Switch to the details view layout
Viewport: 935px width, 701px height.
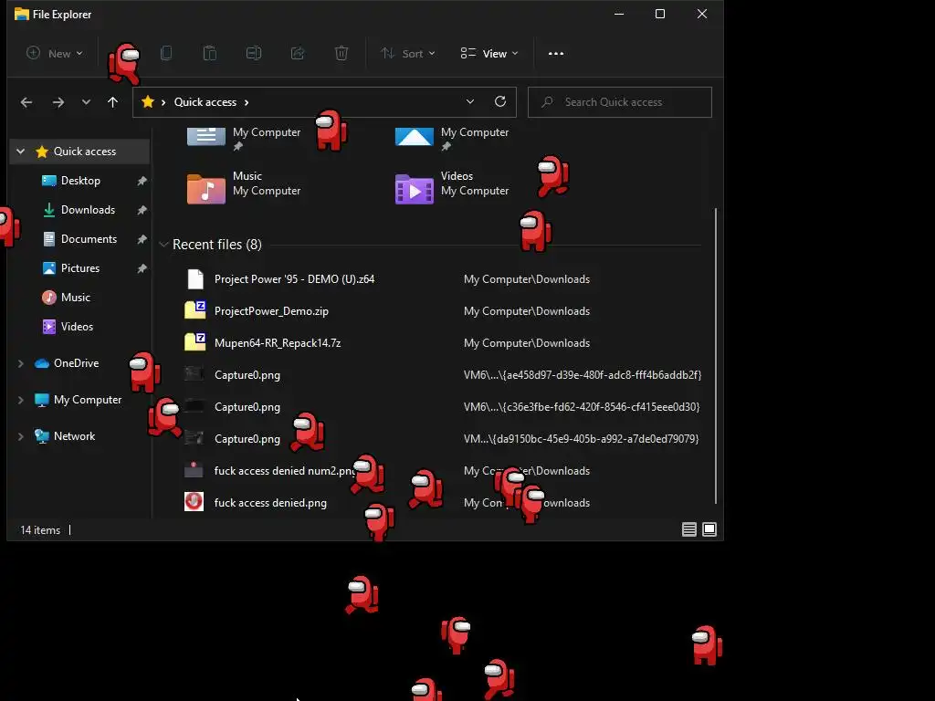tap(689, 529)
